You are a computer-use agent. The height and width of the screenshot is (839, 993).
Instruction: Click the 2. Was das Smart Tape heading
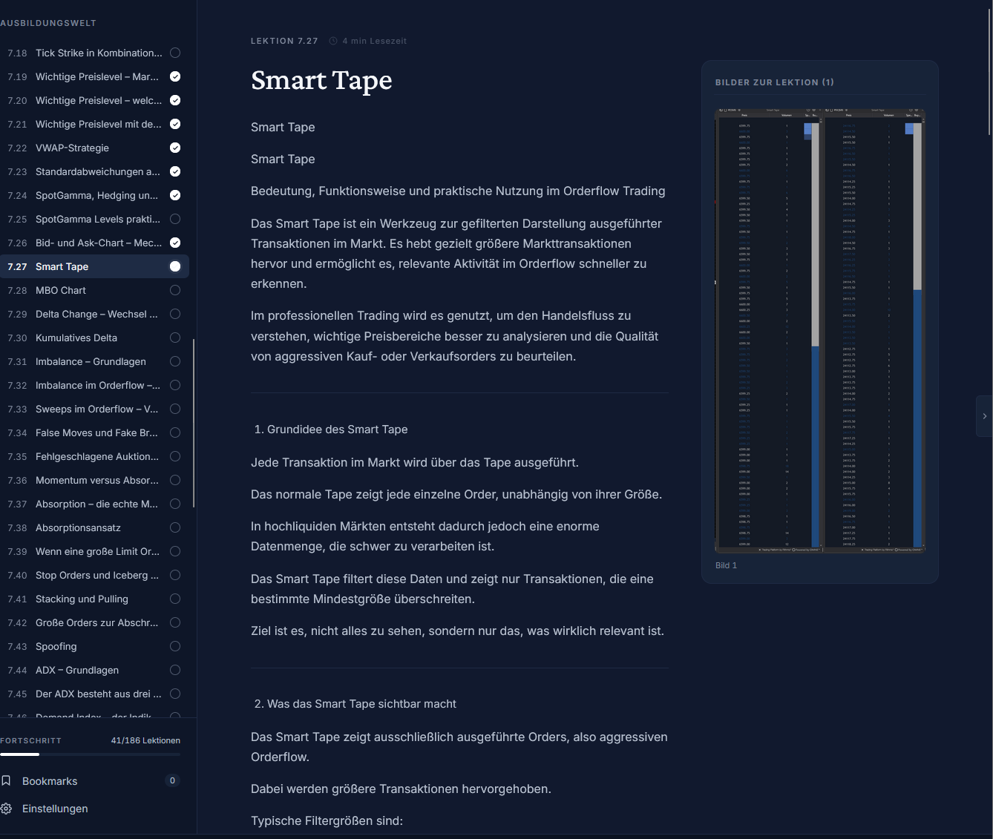coord(355,704)
